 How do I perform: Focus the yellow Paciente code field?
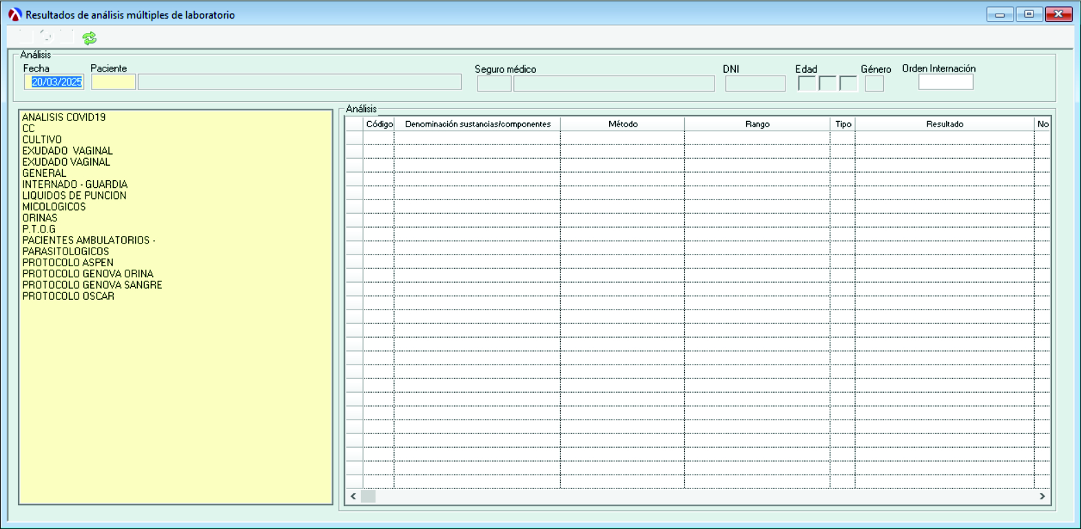point(113,83)
